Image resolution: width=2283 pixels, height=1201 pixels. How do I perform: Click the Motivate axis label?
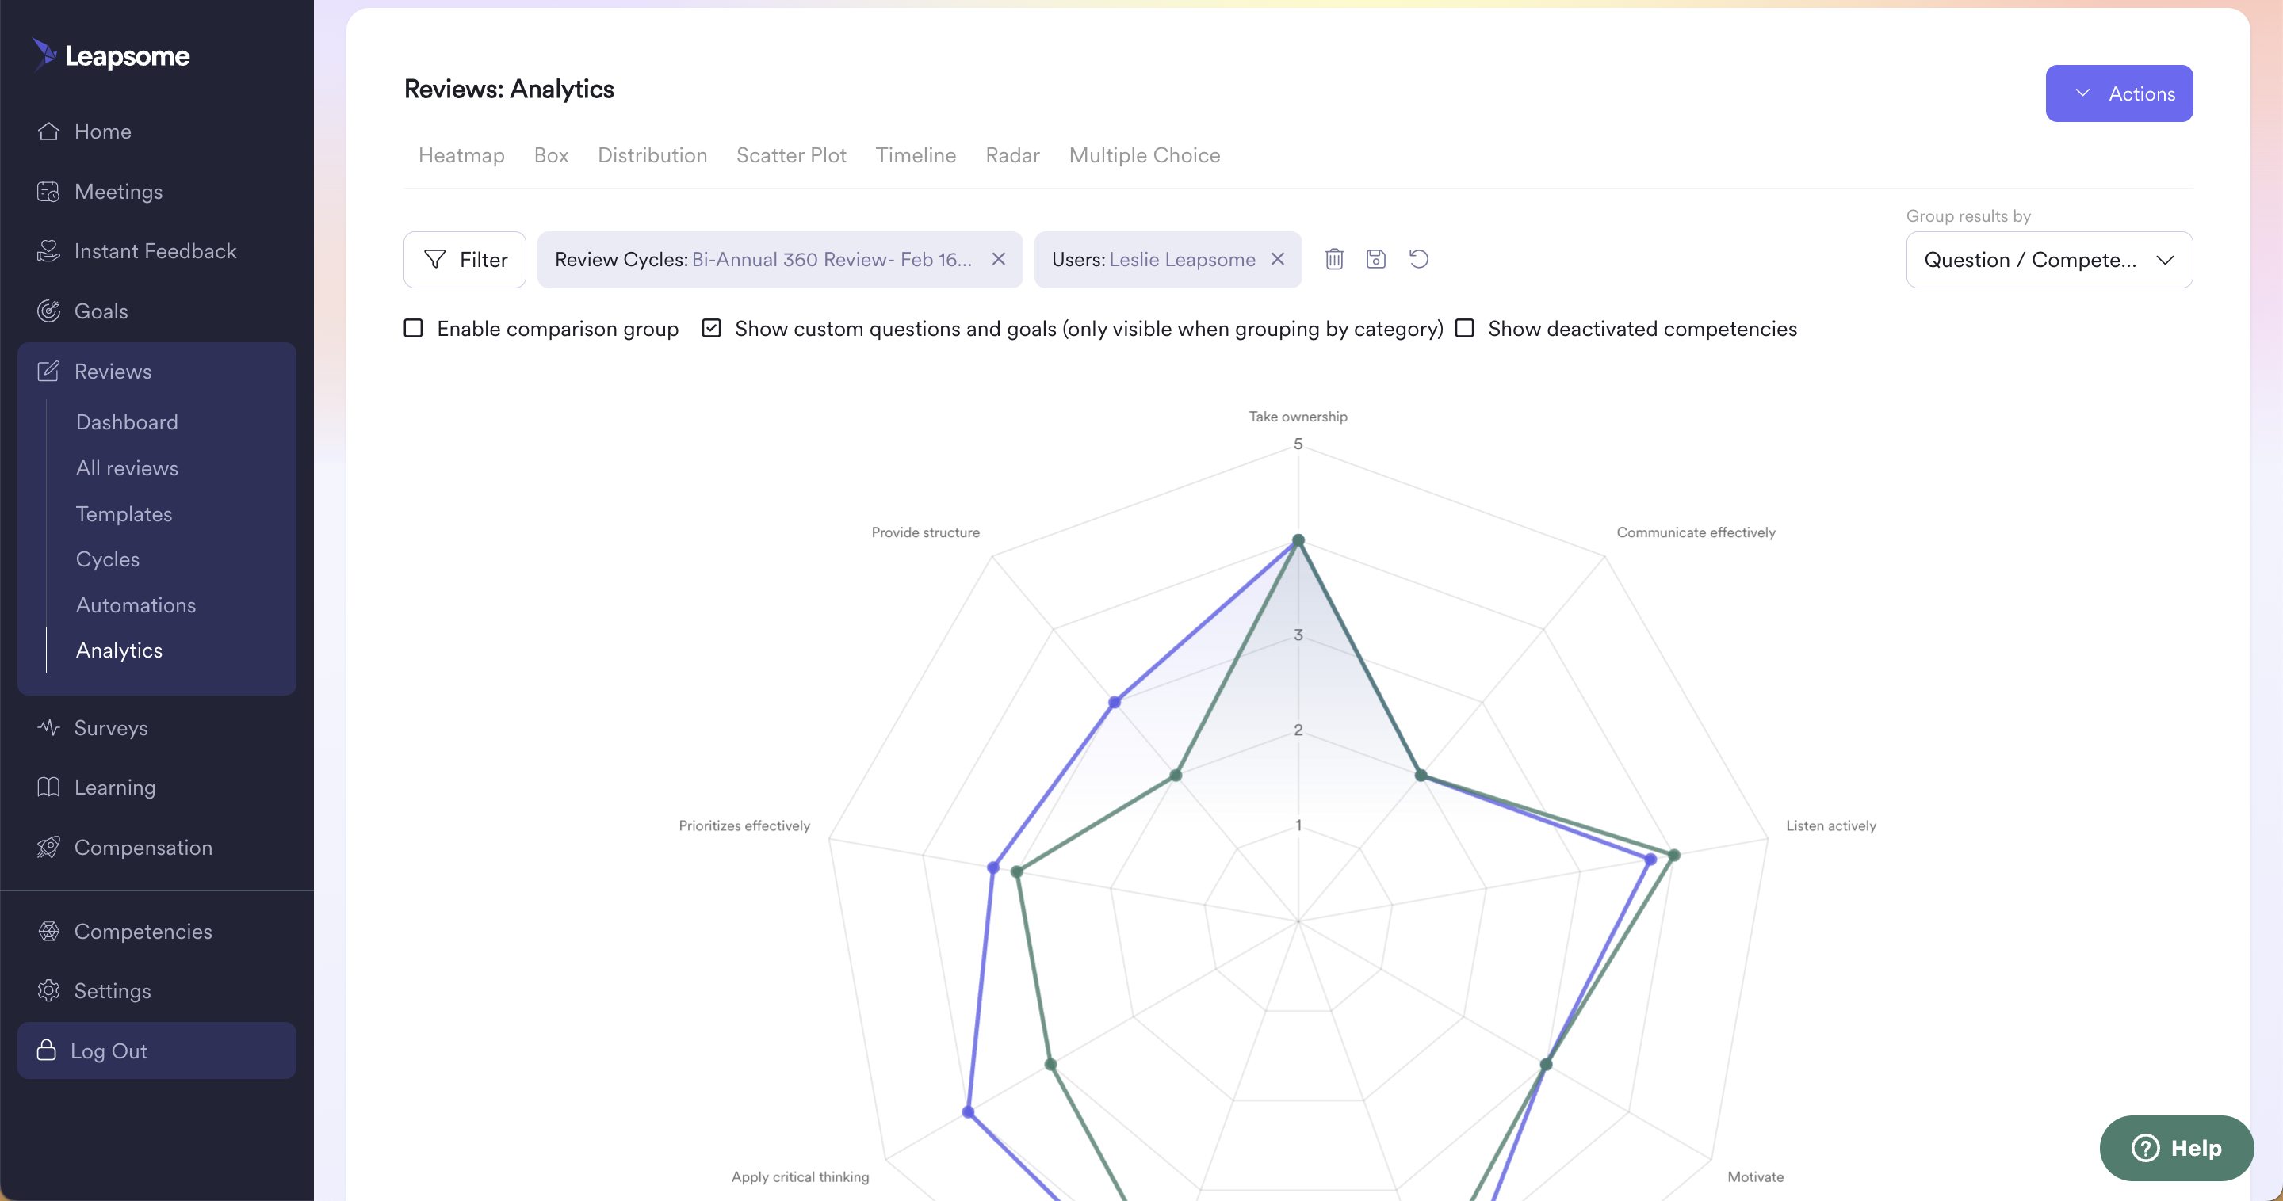[1755, 1176]
